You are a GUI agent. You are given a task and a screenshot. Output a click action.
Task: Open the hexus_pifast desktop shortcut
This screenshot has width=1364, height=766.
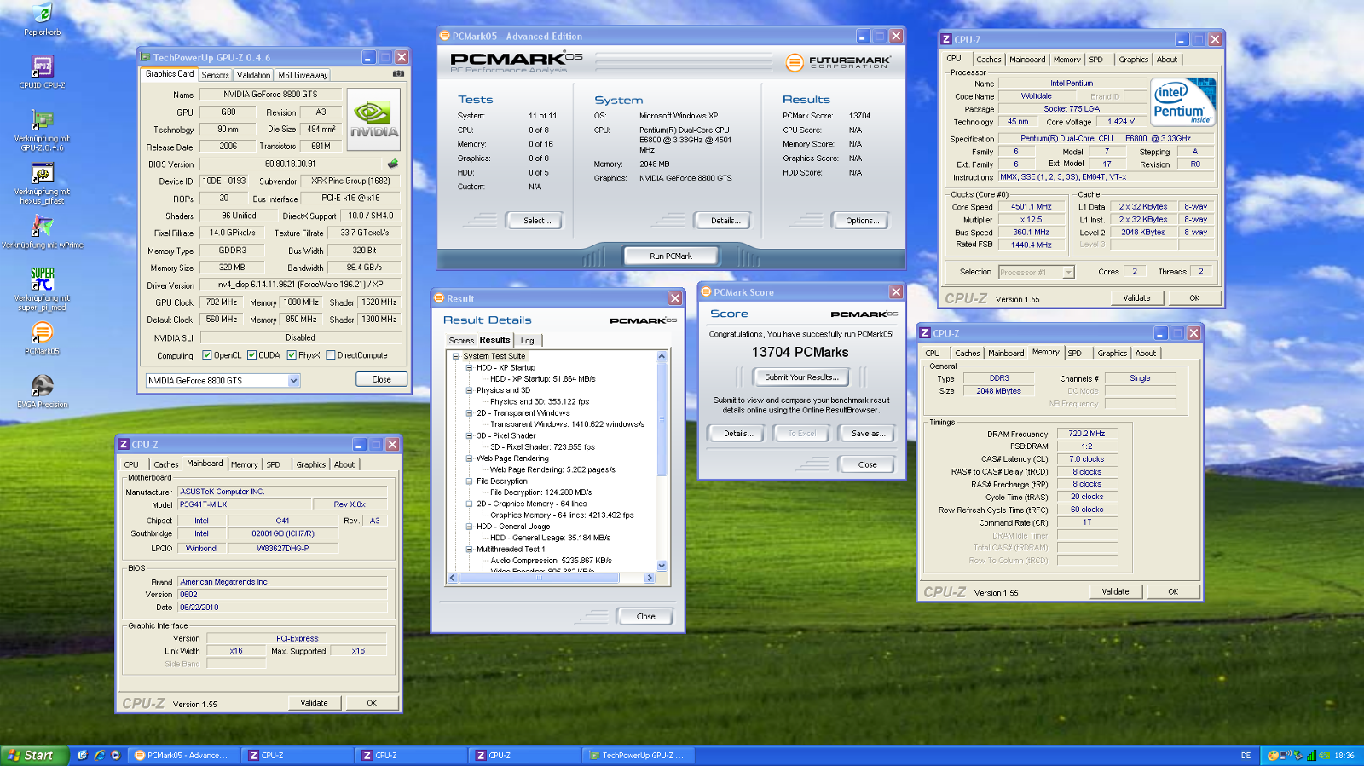pyautogui.click(x=42, y=173)
